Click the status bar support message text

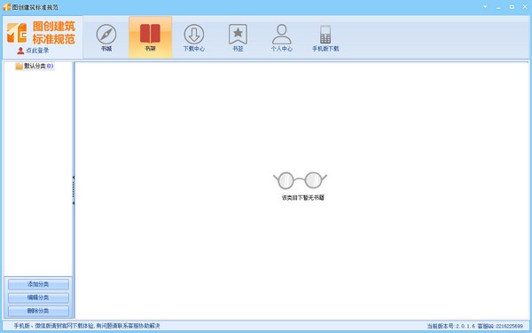coord(87,326)
